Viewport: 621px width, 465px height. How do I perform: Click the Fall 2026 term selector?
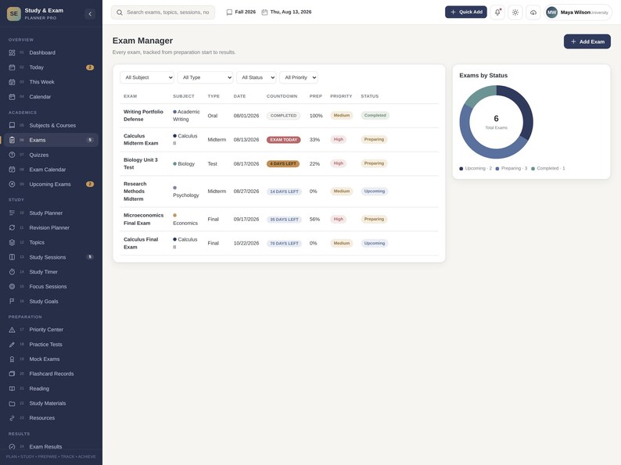pos(241,13)
